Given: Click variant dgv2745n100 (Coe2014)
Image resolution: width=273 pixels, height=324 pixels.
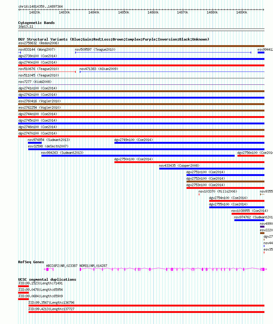Looking at the screenshot, I should 38,120.
